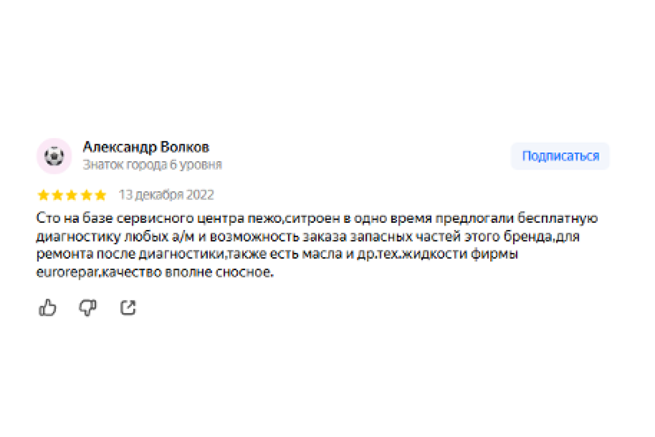Click the first rating star
The image size is (655, 437).
coord(43,195)
